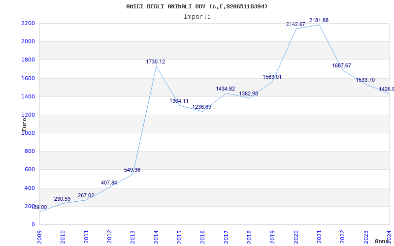The width and height of the screenshot is (394, 246).
Task: Click the 0 y-axis tick label
Action: click(x=33, y=225)
